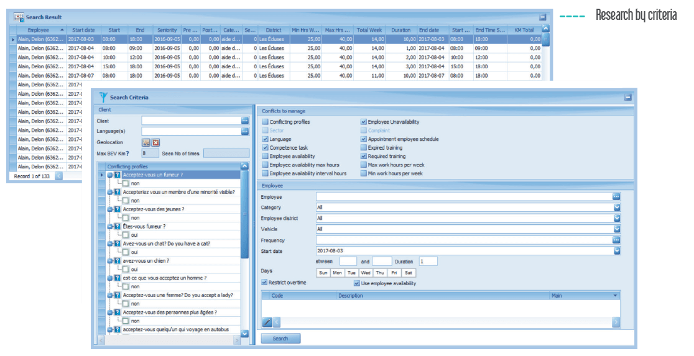Click the Duration input field

point(428,262)
